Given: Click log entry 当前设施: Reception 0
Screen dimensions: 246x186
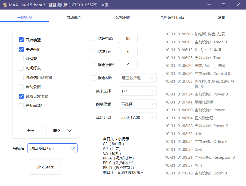Looking at the screenshot, I should coord(215,157).
